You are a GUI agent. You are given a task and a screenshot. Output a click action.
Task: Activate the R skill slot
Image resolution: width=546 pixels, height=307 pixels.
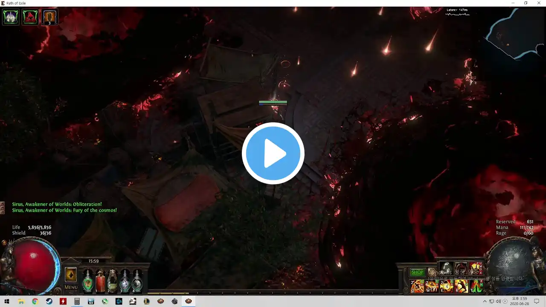tap(461, 286)
